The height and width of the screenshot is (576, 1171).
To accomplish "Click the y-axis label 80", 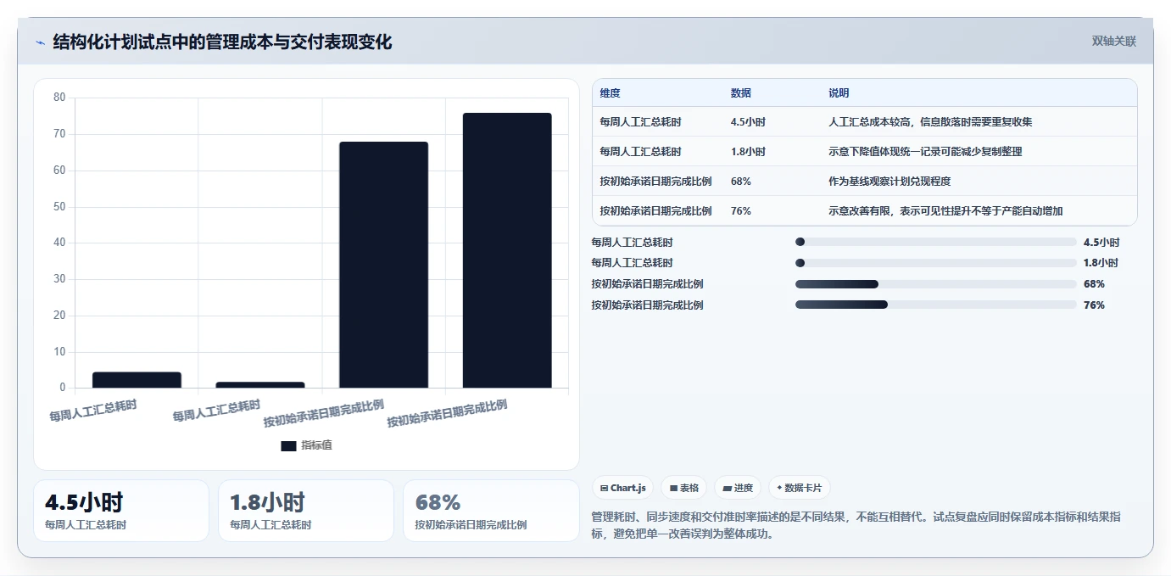I will pos(59,98).
